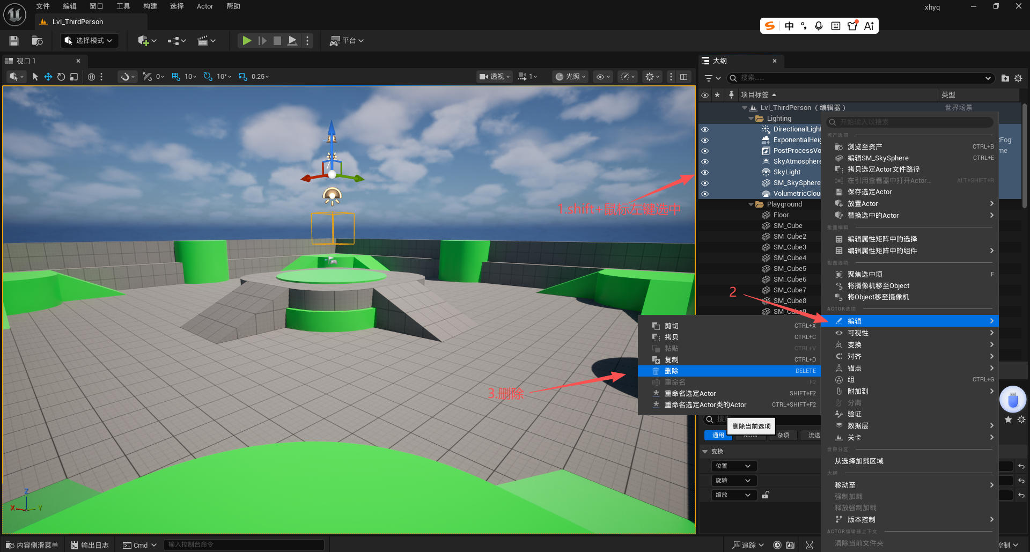Click in the outliner 搜索 search field

pos(860,78)
